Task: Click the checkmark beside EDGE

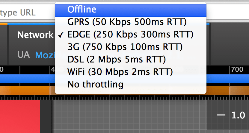Action: (x=61, y=35)
